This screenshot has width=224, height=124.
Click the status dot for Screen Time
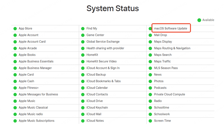coord(150,121)
